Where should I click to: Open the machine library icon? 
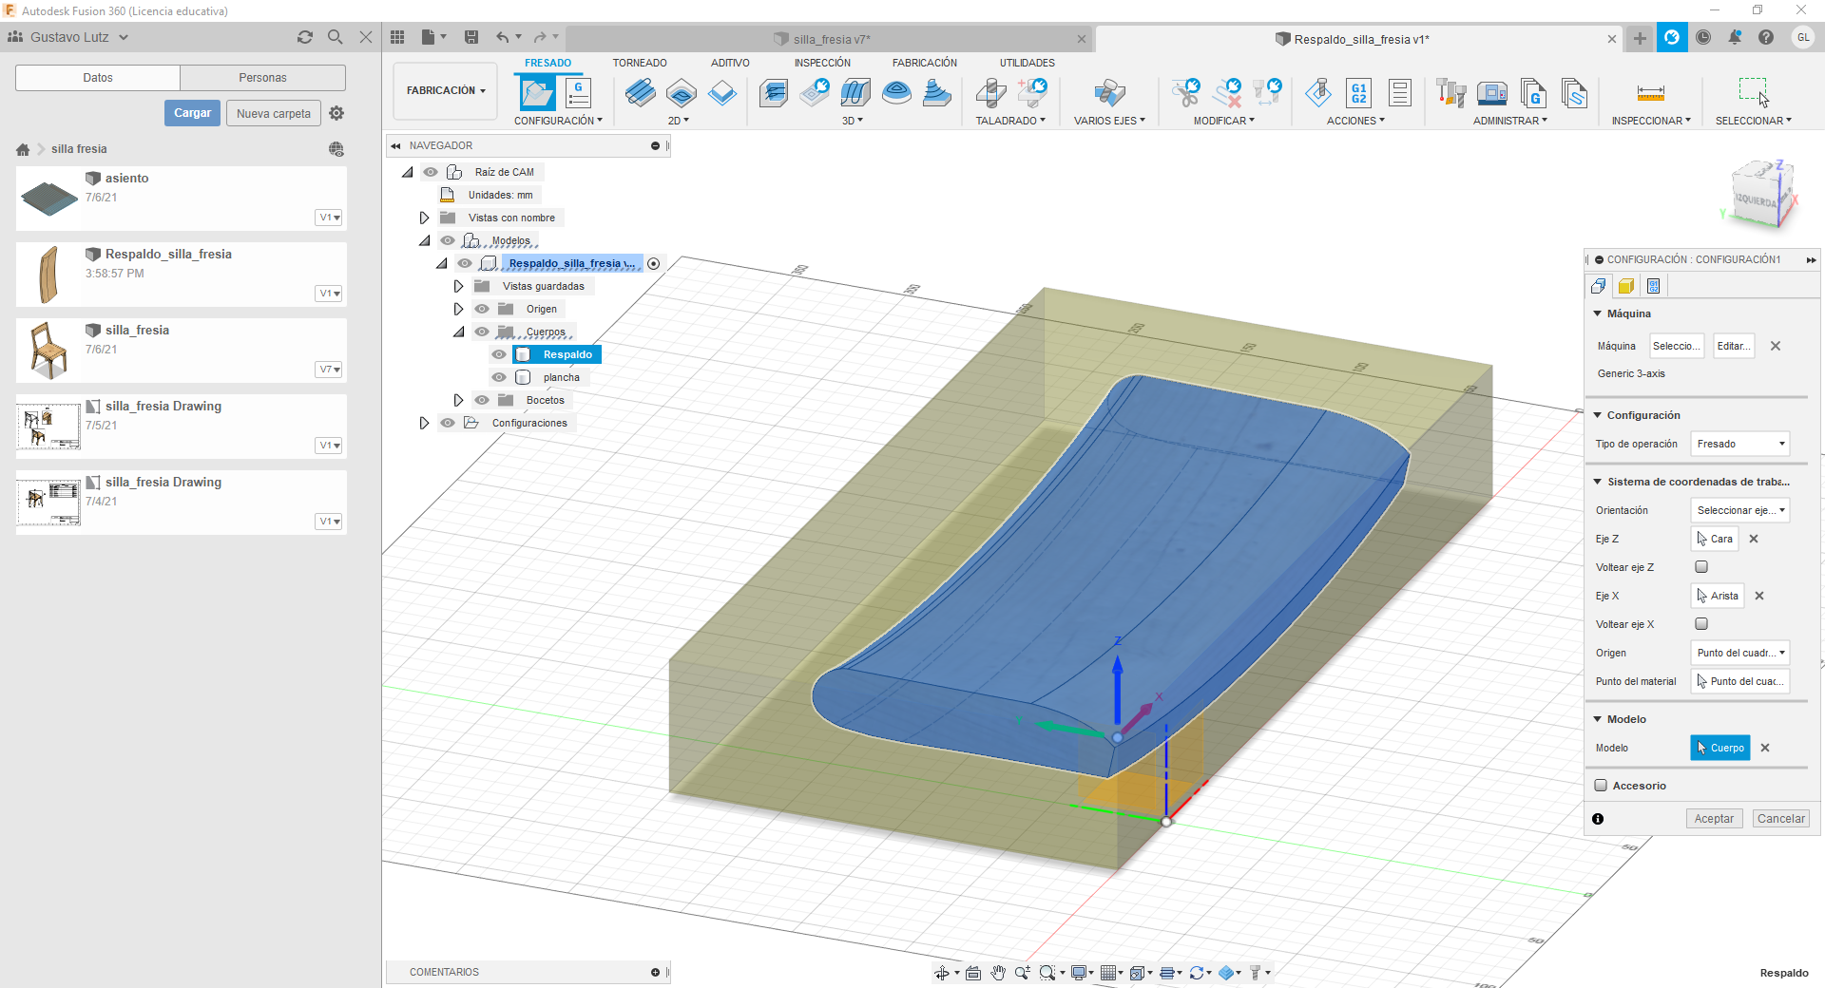(x=1492, y=93)
